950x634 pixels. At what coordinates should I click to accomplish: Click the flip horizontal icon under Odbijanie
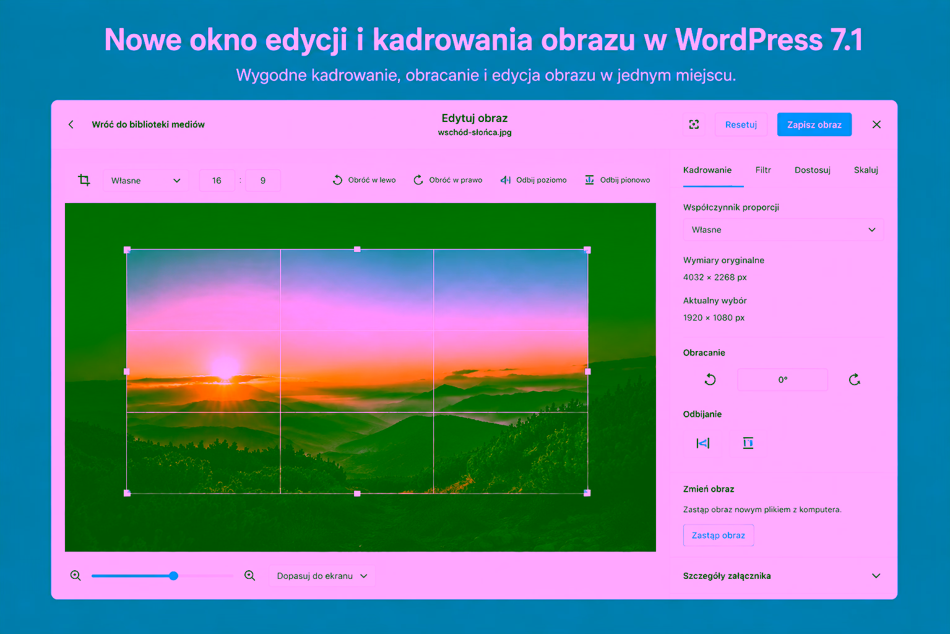pos(703,443)
